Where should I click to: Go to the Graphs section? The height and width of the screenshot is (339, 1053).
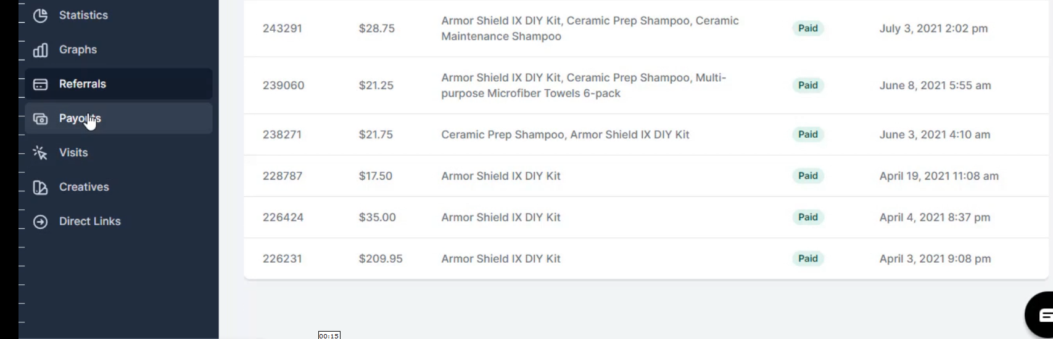118,50
